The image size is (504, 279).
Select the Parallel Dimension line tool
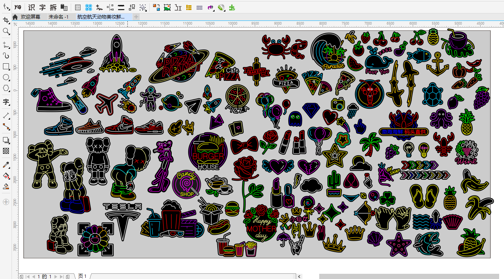[x=6, y=115]
